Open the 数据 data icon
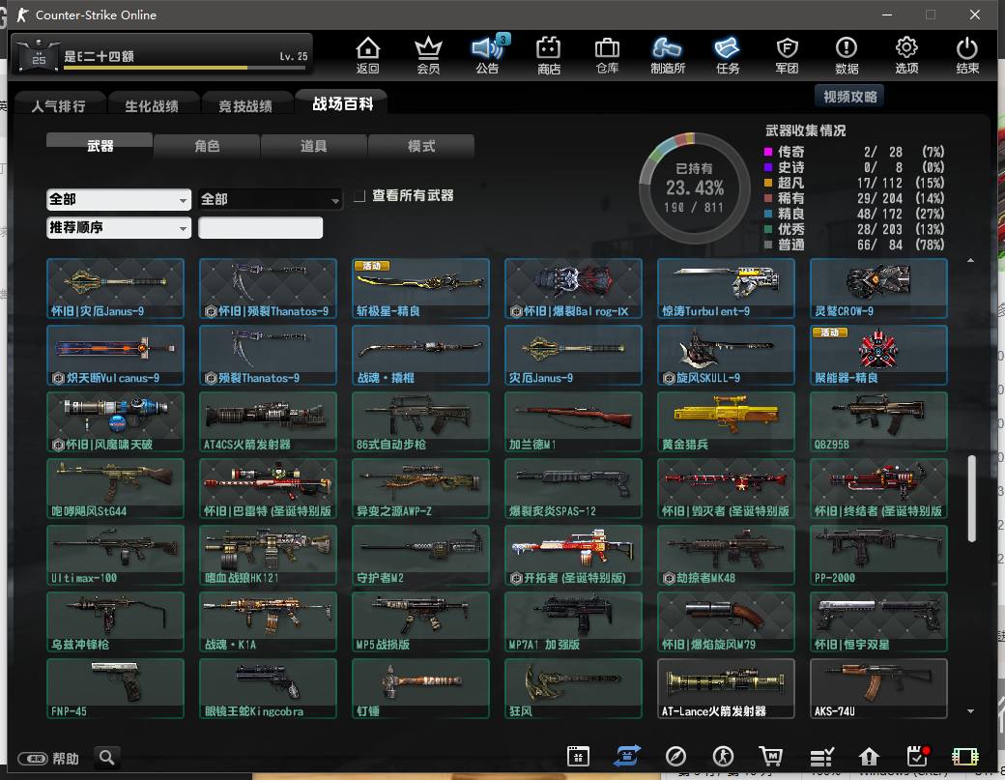This screenshot has width=1005, height=780. coord(847,55)
